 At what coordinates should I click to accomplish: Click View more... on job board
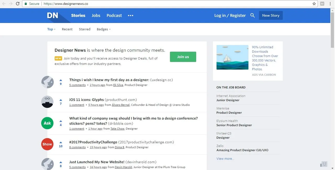pyautogui.click(x=225, y=159)
